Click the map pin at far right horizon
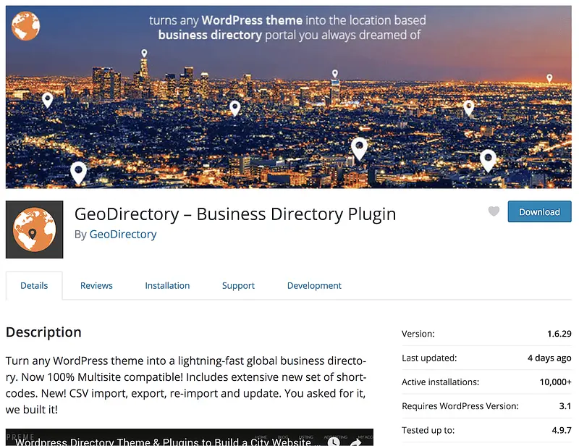Viewport: 579px width, 446px height. click(549, 78)
